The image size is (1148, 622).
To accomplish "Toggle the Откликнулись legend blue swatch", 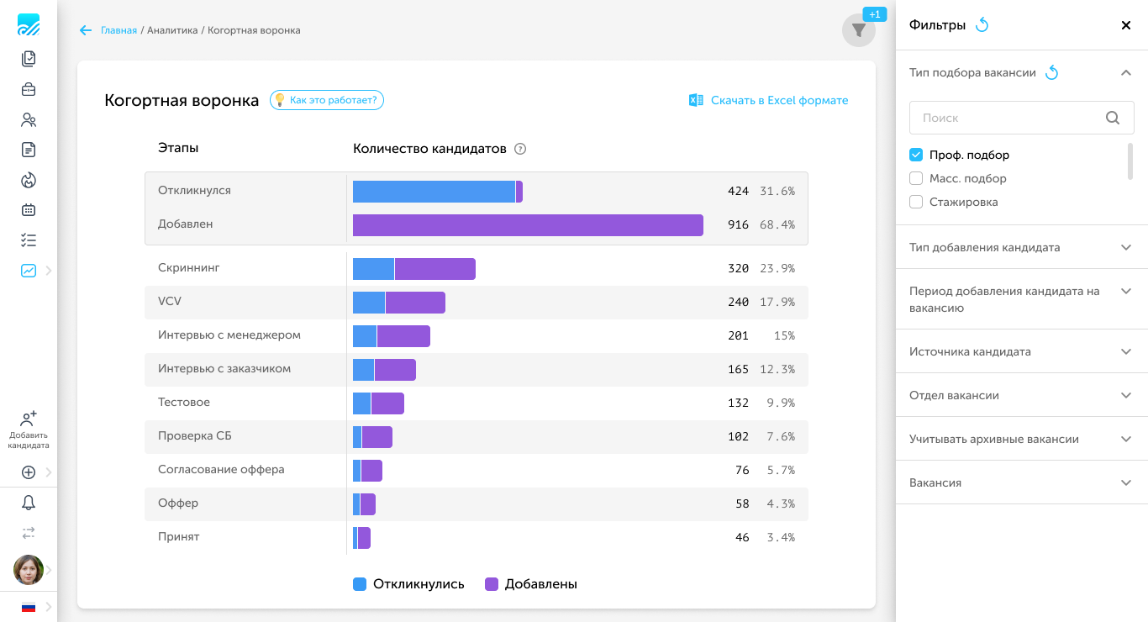I will tap(360, 584).
